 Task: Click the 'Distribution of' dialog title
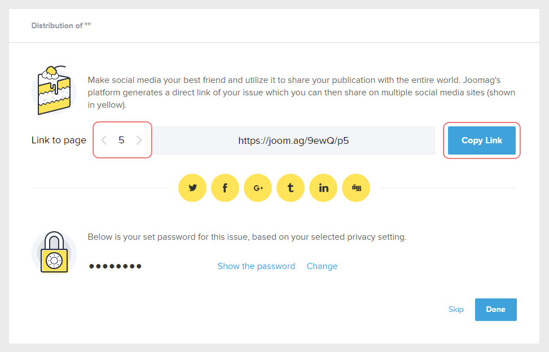pos(61,26)
